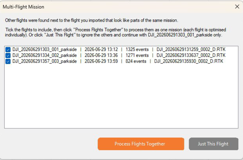The height and width of the screenshot is (160, 243).
Task: Click the 824 events entry
Action: (x=136, y=61)
